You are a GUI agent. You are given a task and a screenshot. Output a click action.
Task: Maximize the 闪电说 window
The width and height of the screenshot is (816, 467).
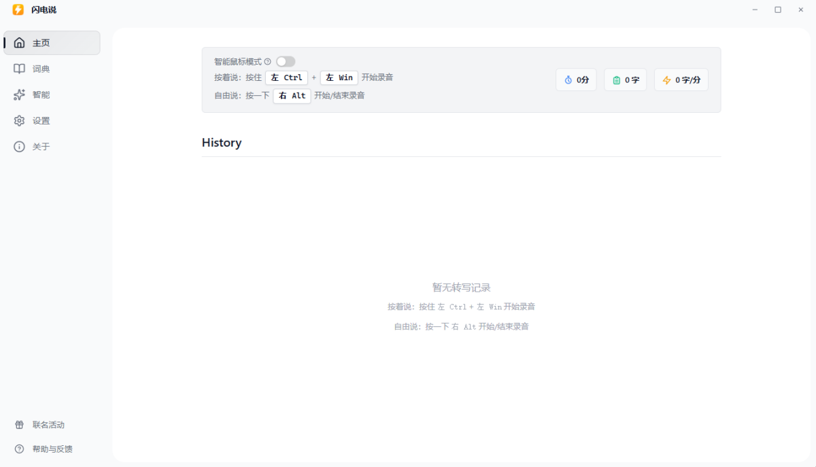pyautogui.click(x=778, y=10)
